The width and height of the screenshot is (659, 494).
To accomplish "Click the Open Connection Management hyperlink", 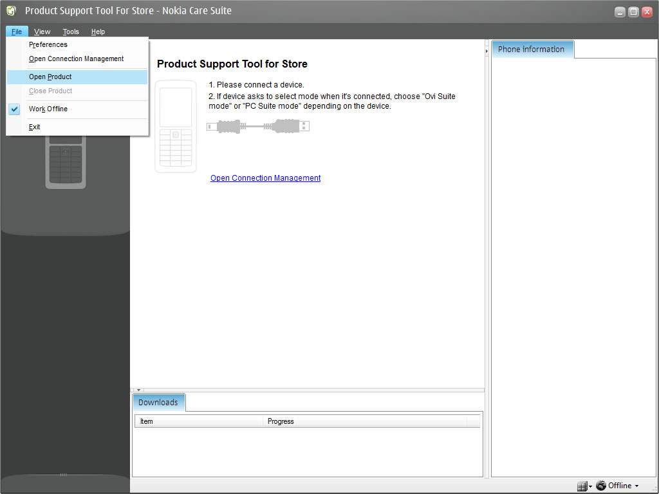I will click(x=265, y=178).
